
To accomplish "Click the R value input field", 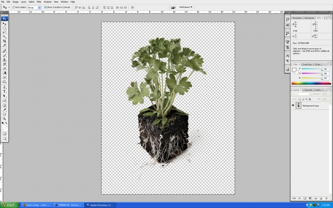I will (326, 69).
